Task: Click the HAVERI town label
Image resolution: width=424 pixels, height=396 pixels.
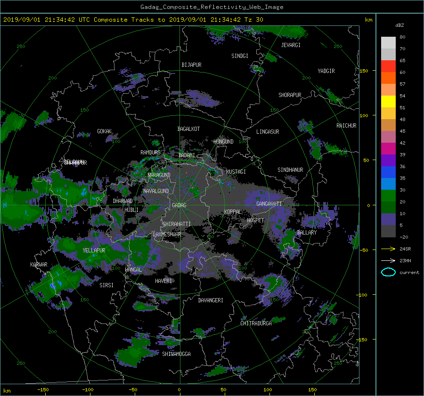Action: [163, 281]
